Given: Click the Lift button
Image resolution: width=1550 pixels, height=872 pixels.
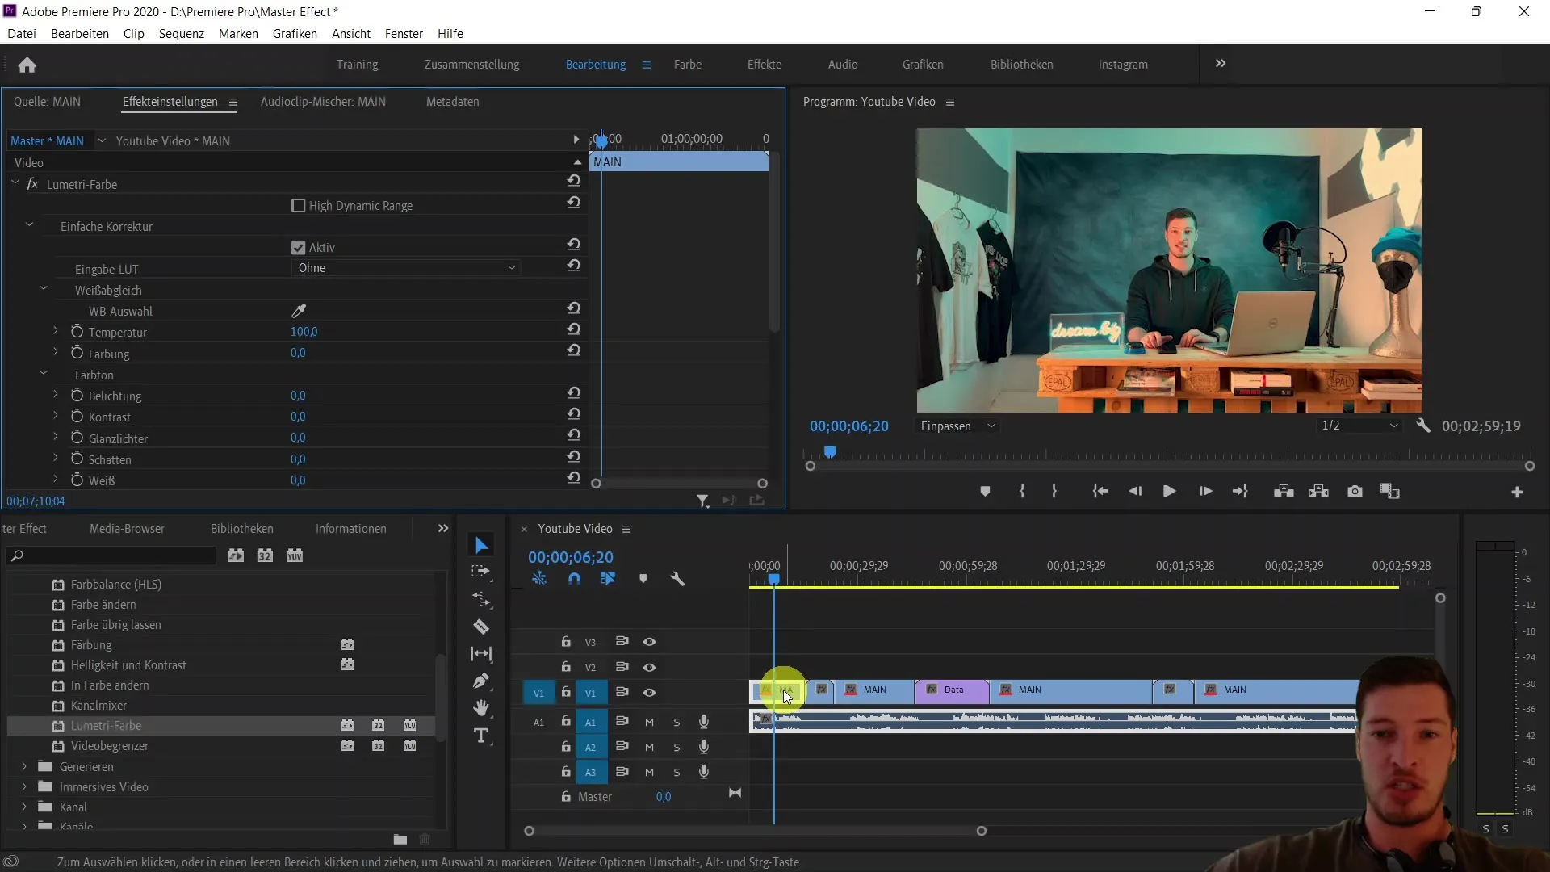Looking at the screenshot, I should (x=1284, y=491).
